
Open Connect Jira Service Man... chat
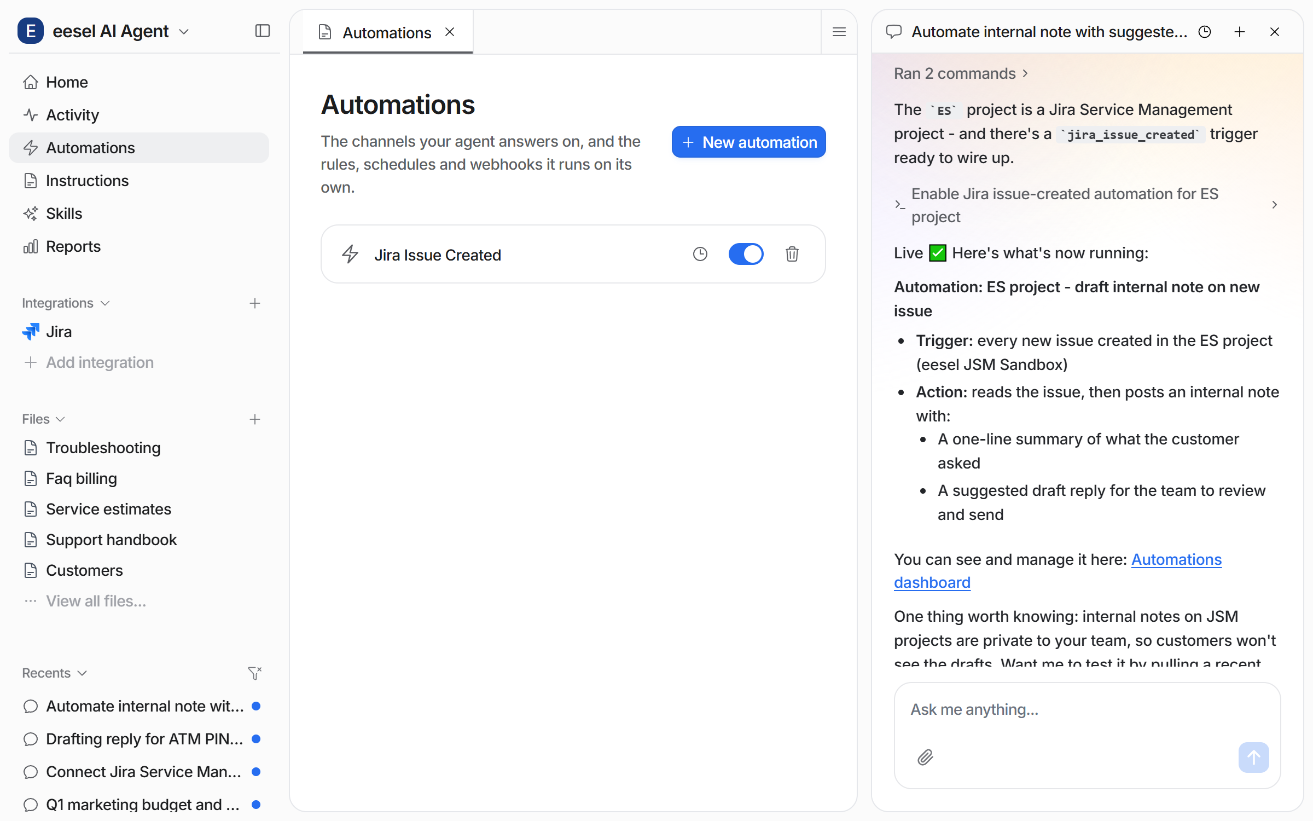click(x=139, y=772)
